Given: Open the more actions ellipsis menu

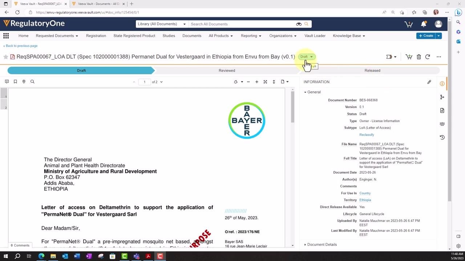Looking at the screenshot, I should (x=439, y=57).
